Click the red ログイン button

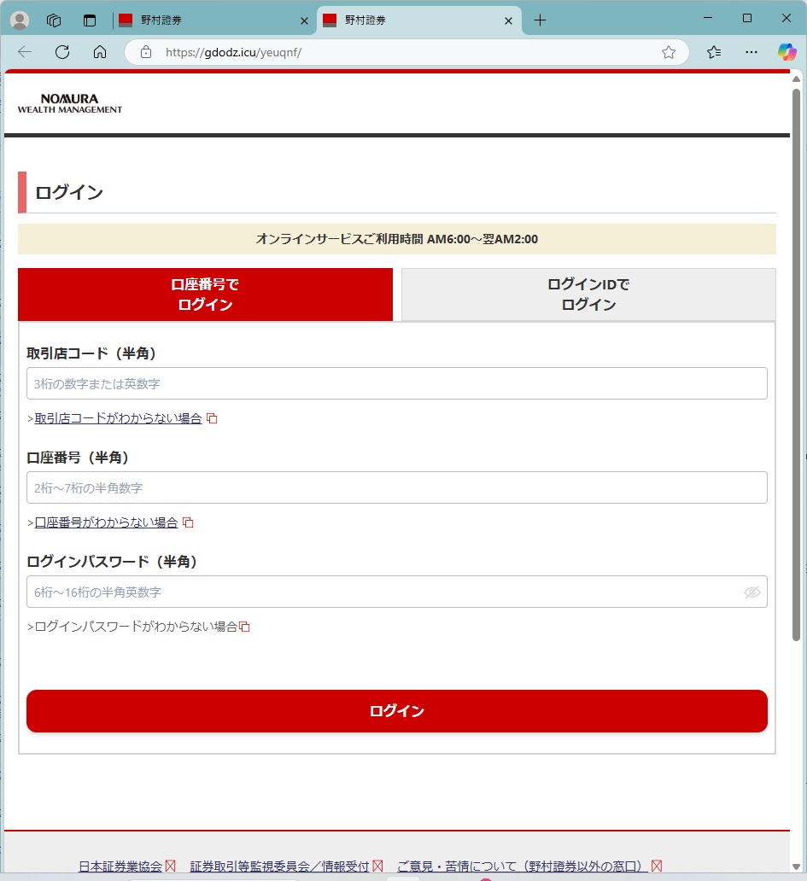coord(397,711)
